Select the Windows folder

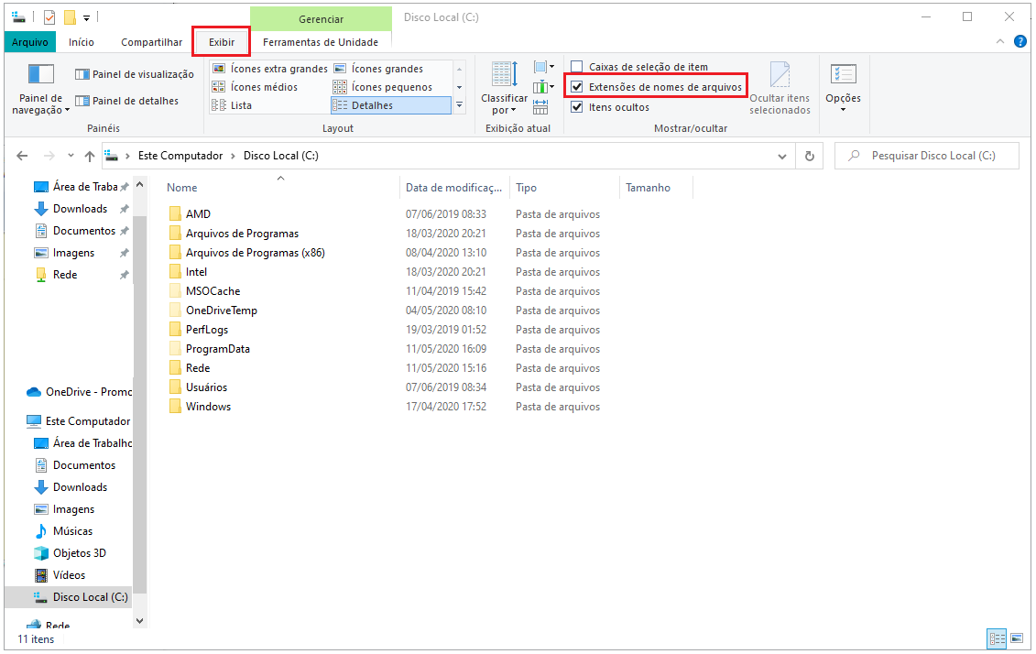click(208, 407)
